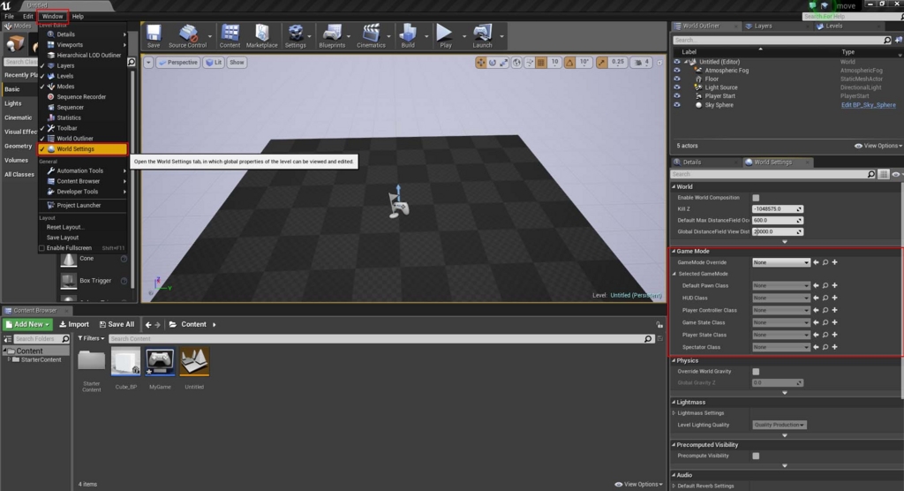Click the Add New button
The width and height of the screenshot is (904, 491).
click(x=27, y=324)
